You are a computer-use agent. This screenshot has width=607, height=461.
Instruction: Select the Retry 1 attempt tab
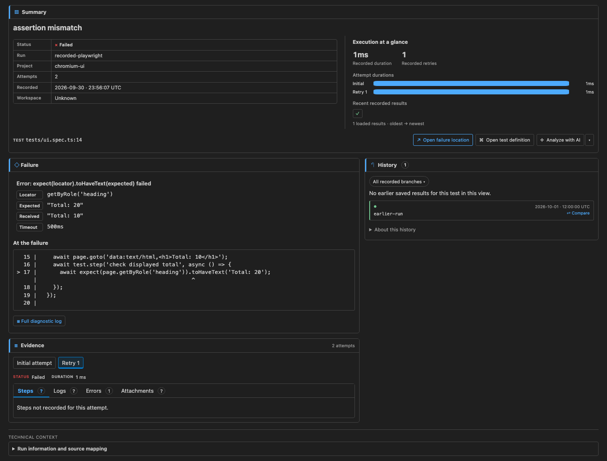pyautogui.click(x=71, y=363)
